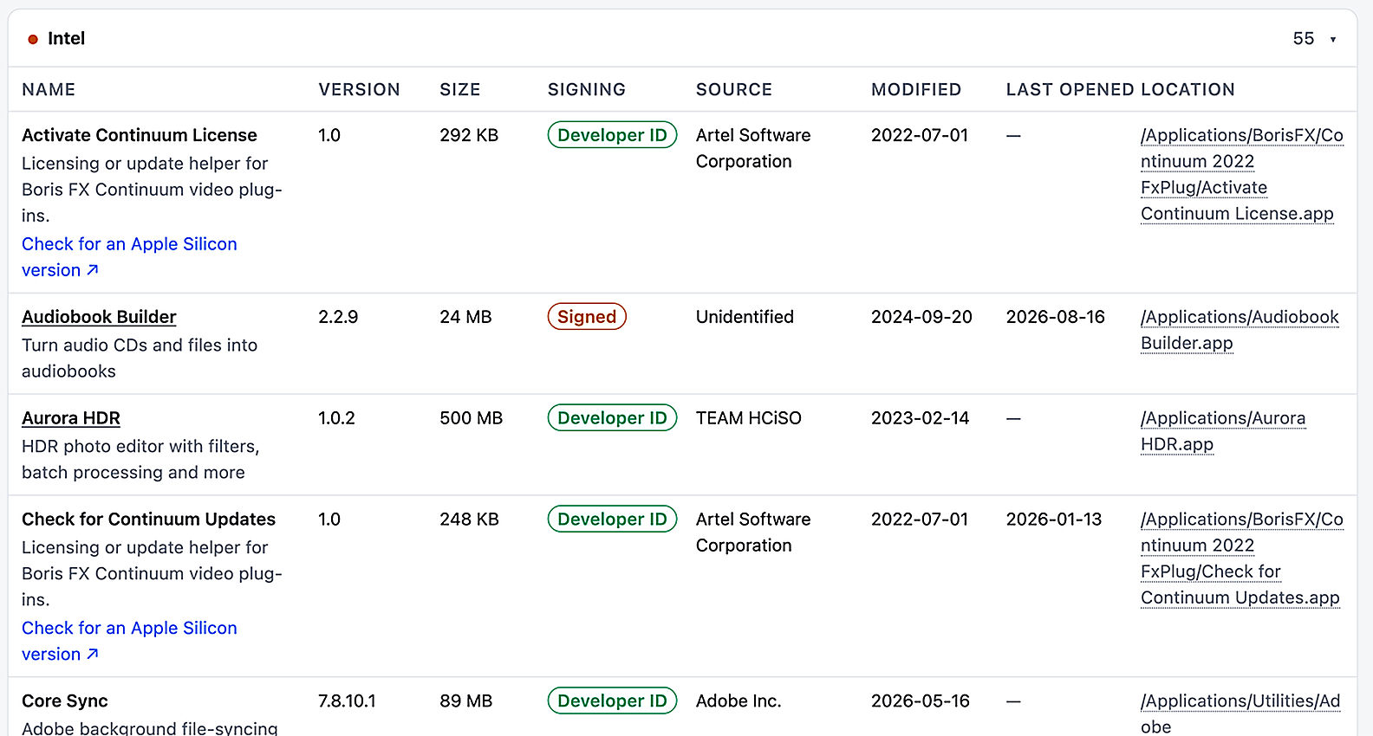Click the Developer ID badge for Core Sync
Screen dimensions: 1373x736
click(612, 701)
